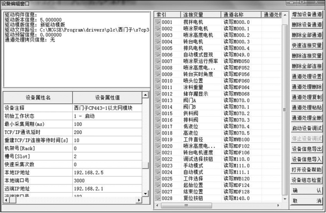
Task: Edit TCP/IP通讯延时 value 200
Action: click(107, 132)
